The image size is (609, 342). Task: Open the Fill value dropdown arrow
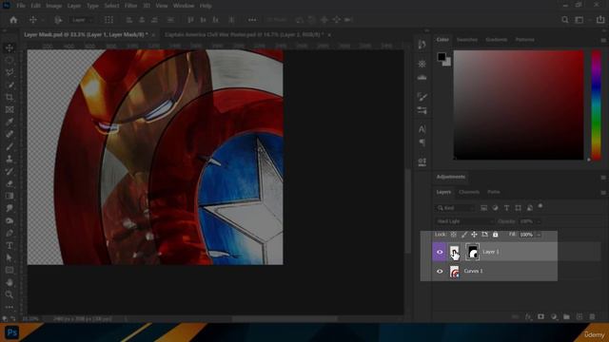point(539,235)
